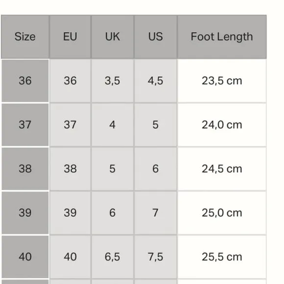The image size is (284, 284).
Task: Select the size 39 row label
Action: click(25, 213)
